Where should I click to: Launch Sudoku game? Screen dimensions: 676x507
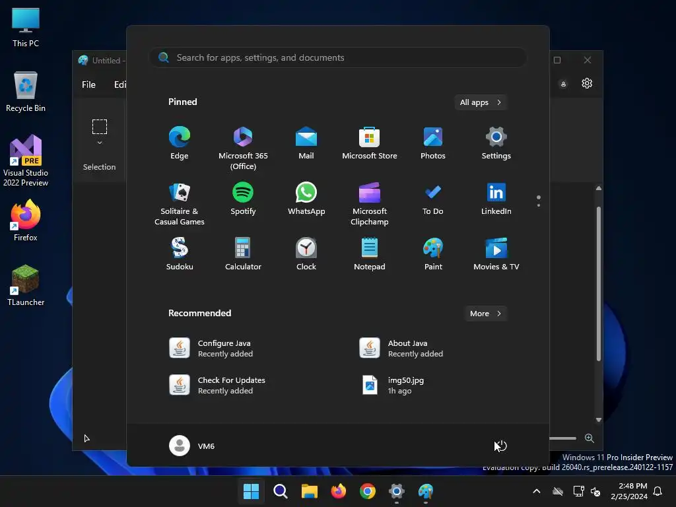[x=180, y=254]
